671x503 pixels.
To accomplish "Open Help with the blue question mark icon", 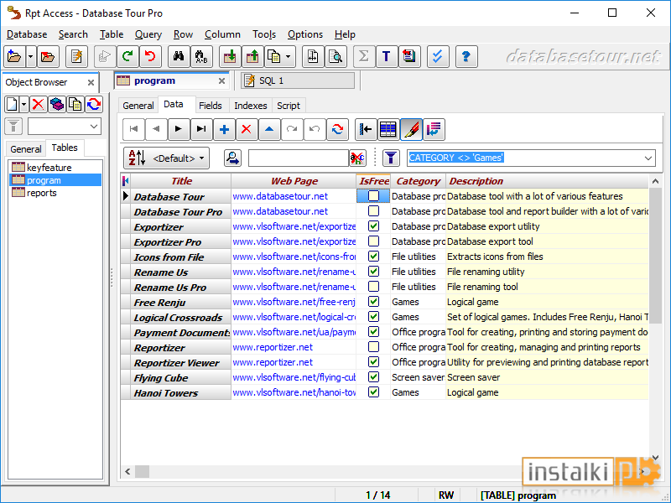I will [x=466, y=56].
